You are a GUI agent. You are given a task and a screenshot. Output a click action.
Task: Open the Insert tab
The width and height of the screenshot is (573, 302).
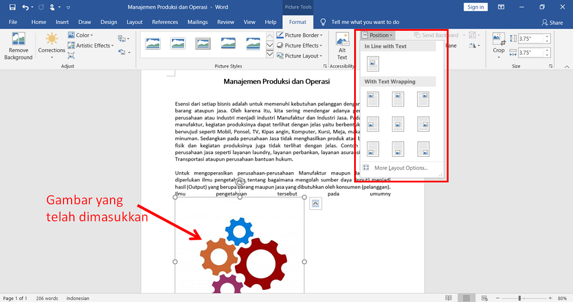tap(62, 22)
